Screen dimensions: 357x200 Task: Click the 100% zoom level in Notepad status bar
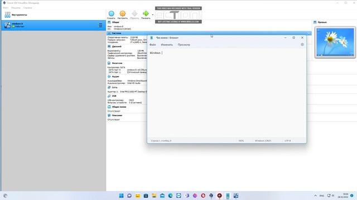(241, 141)
